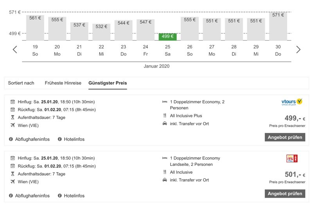Click the vtours provider logo
Screen dimensions: 313x205
tap(292, 102)
